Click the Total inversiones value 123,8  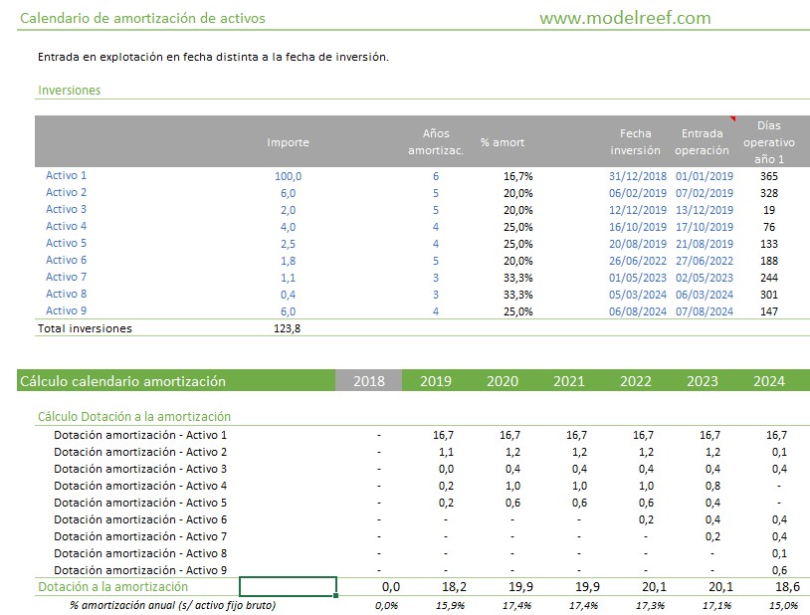coord(288,328)
